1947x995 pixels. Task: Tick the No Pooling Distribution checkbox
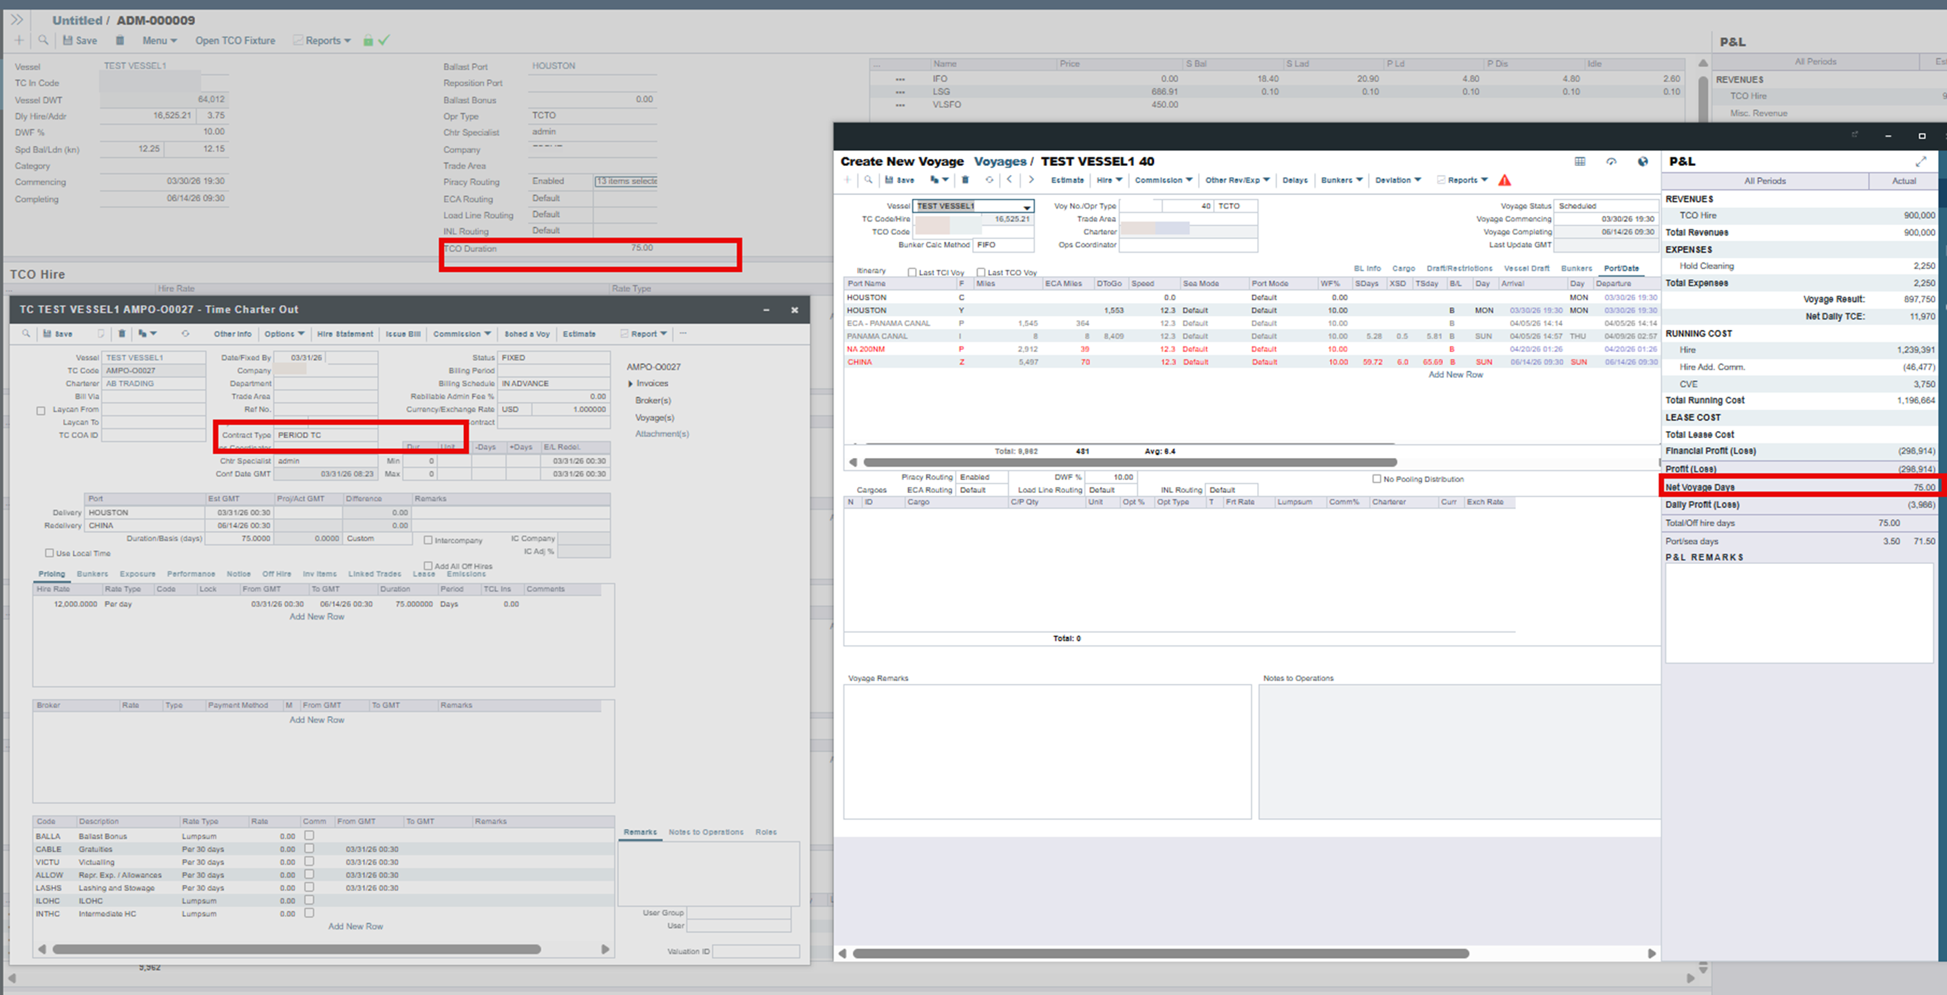(x=1376, y=479)
